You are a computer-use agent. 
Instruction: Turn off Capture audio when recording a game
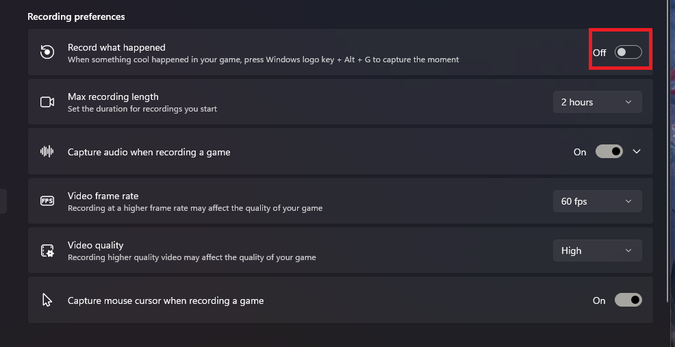(x=609, y=152)
